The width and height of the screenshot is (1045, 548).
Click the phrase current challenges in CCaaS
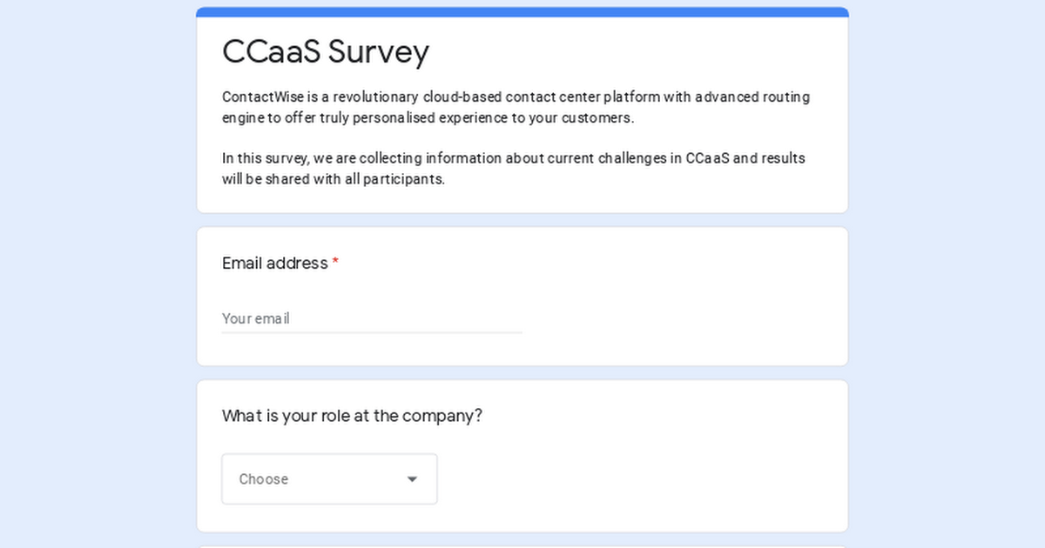pyautogui.click(x=639, y=158)
